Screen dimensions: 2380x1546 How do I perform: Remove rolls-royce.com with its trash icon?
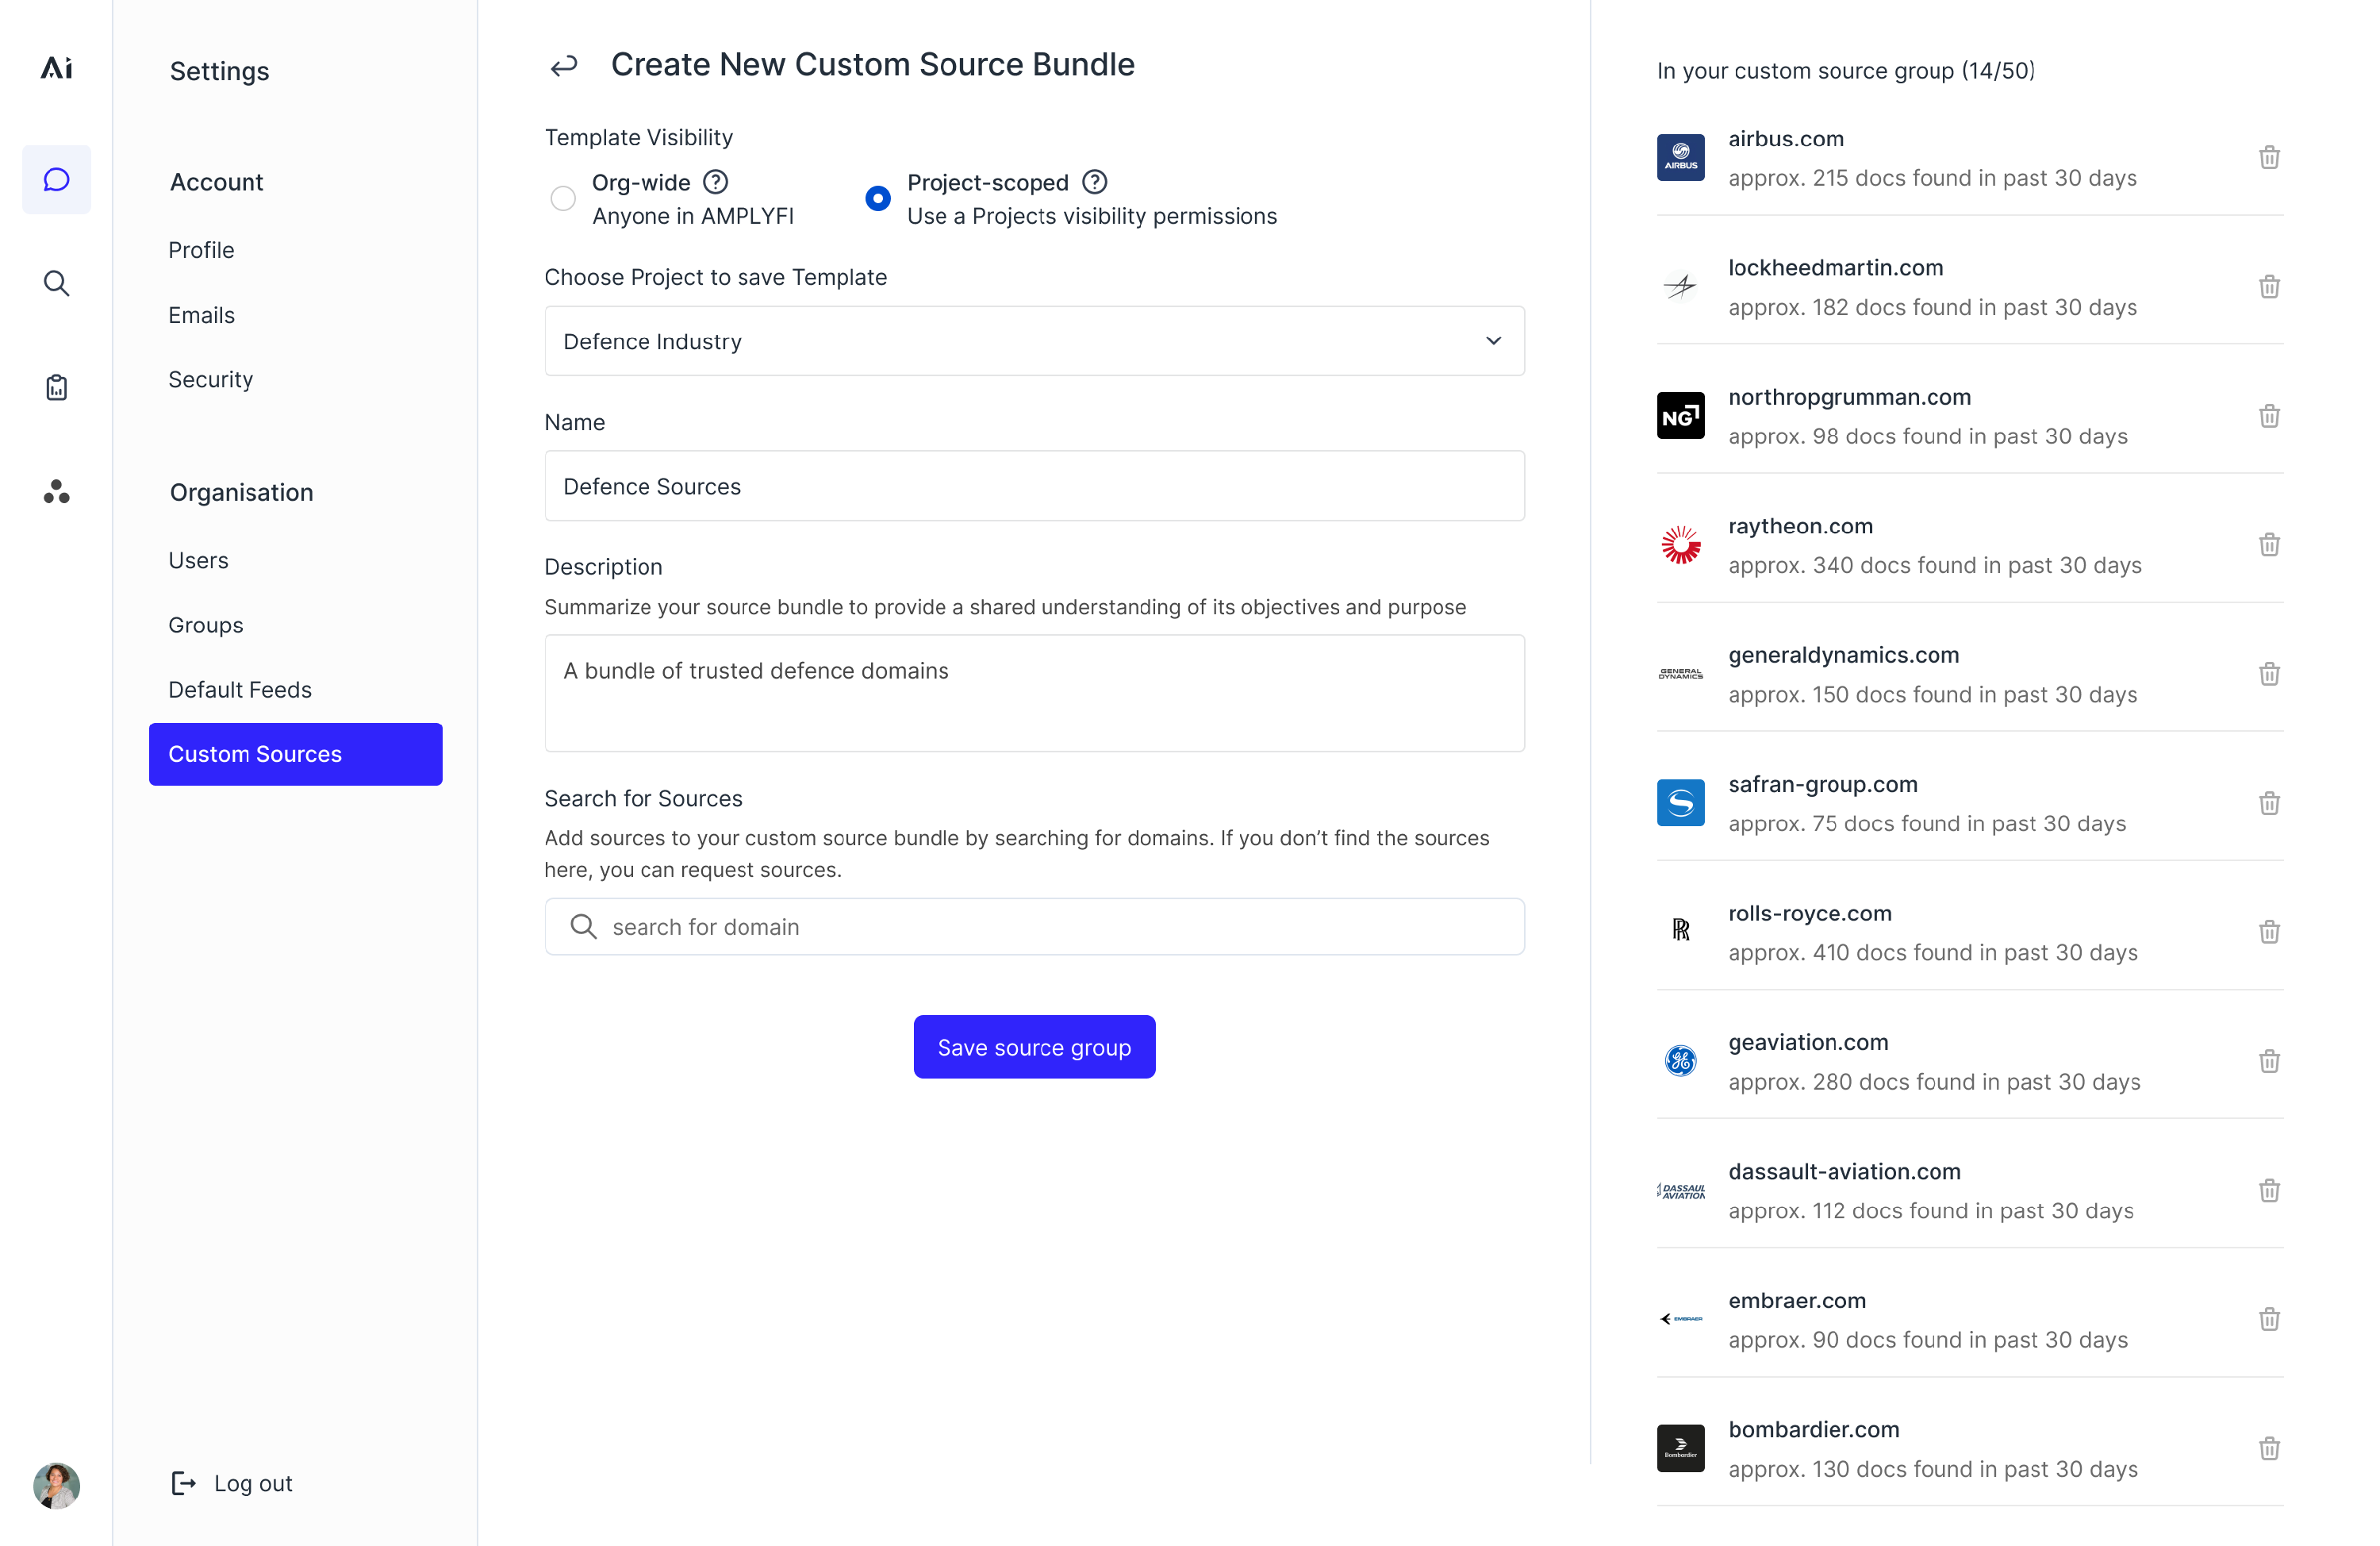pyautogui.click(x=2269, y=933)
